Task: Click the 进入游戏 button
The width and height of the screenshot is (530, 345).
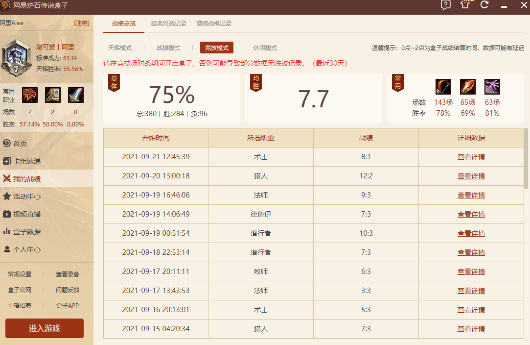Action: pyautogui.click(x=44, y=328)
